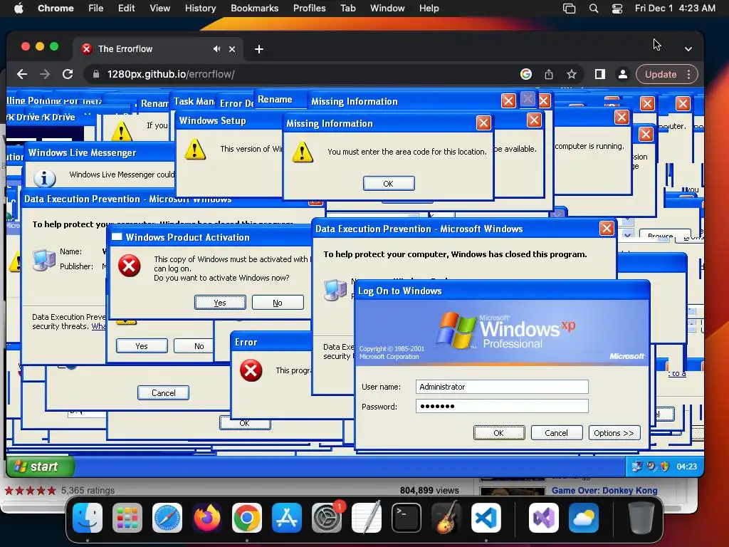The height and width of the screenshot is (547, 729).
Task: Click the User name field
Action: pyautogui.click(x=502, y=387)
